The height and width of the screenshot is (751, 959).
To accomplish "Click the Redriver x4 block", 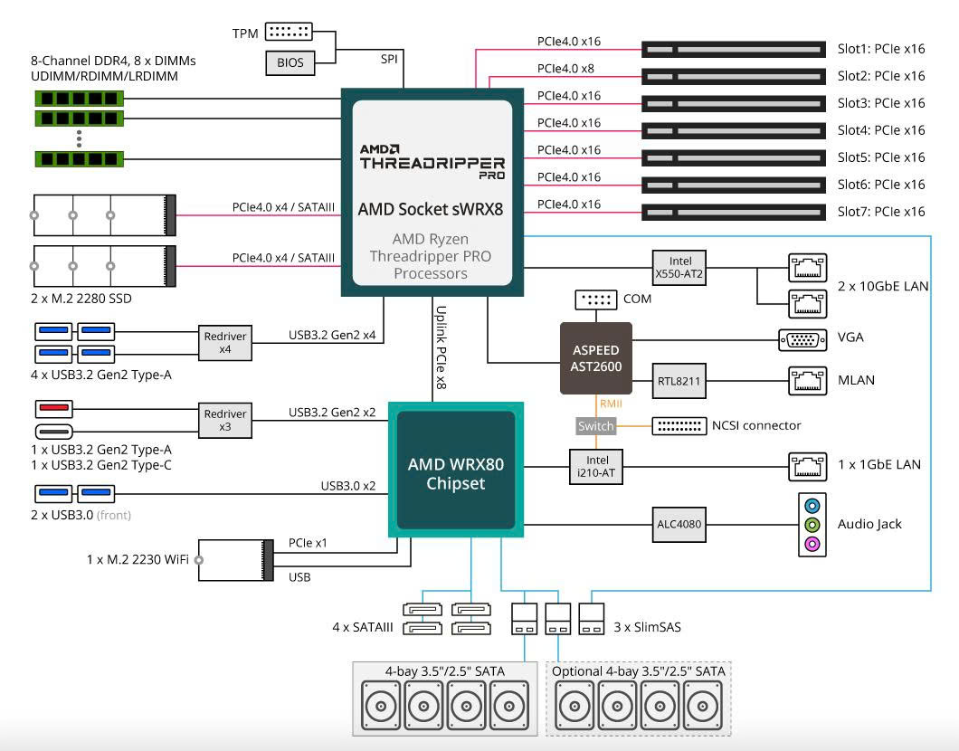I will (x=225, y=343).
